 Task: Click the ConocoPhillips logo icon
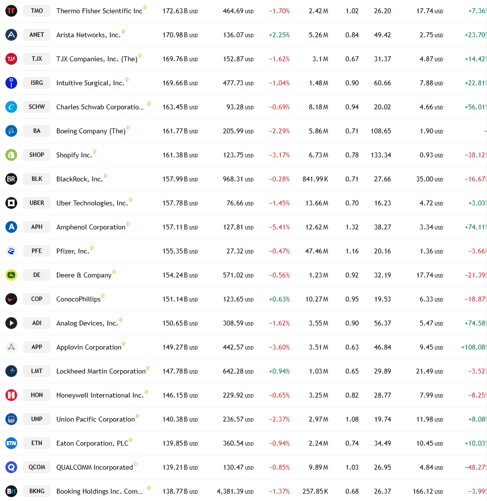point(11,299)
